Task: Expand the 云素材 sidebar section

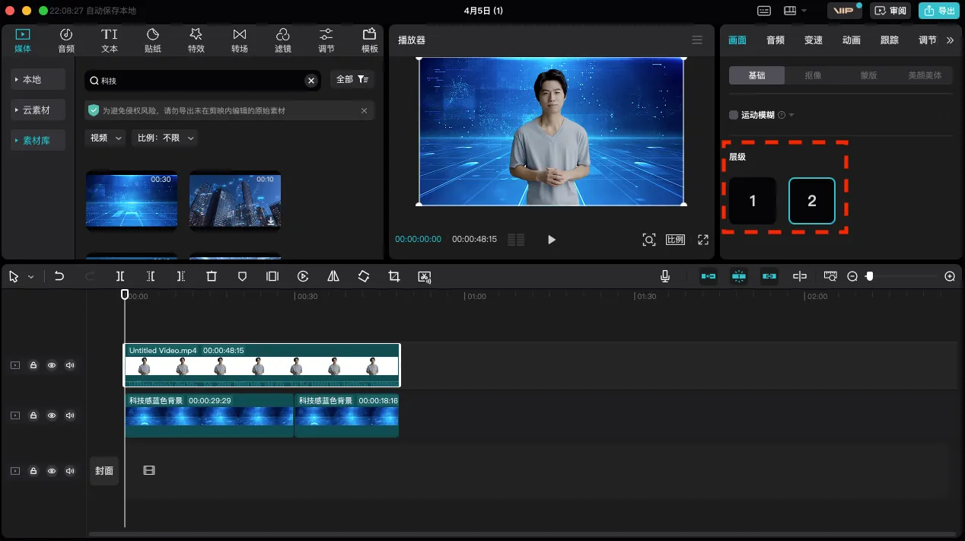Action: [x=38, y=110]
